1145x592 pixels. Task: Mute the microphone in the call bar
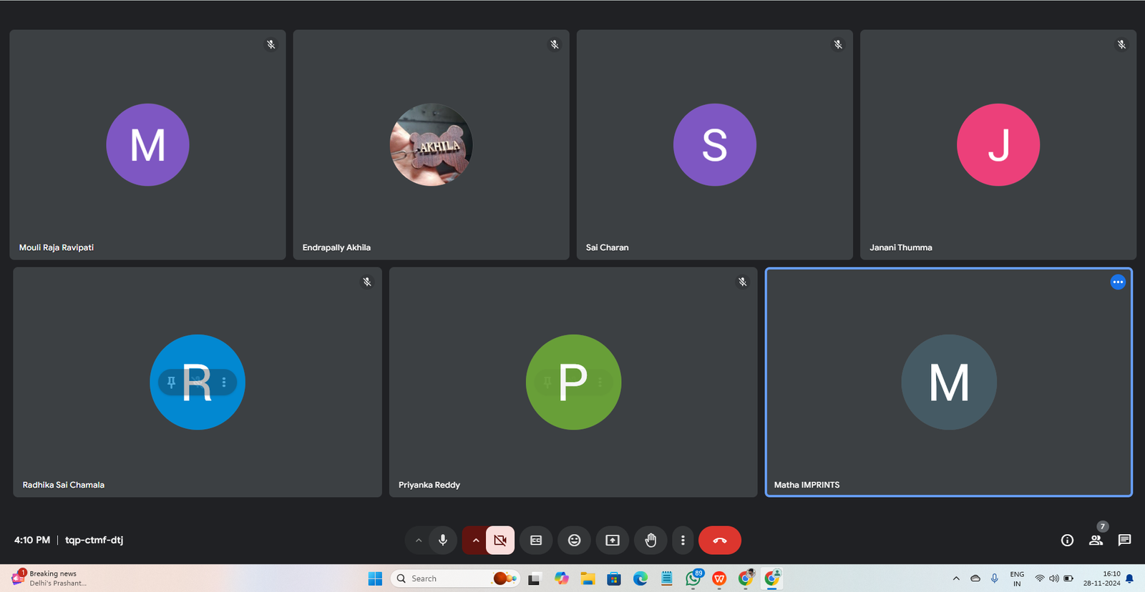coord(443,541)
